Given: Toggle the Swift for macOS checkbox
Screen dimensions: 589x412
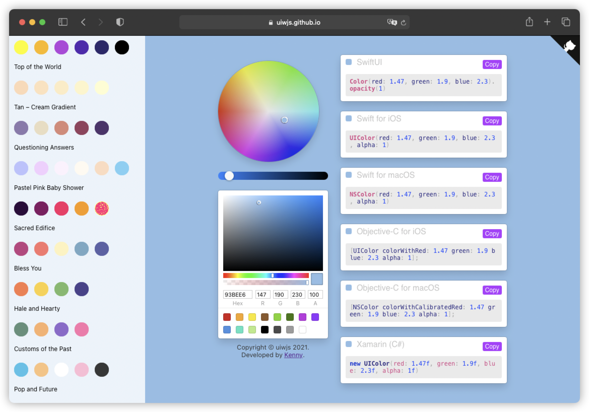Looking at the screenshot, I should click(349, 175).
